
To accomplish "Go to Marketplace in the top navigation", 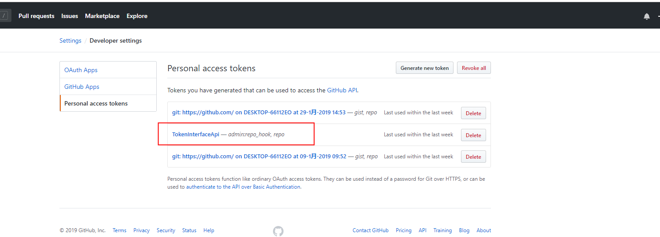I will pyautogui.click(x=102, y=16).
